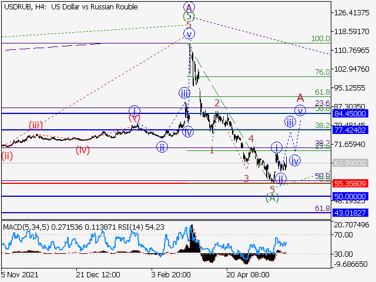Click the brown 5 label above green (A)
This screenshot has height=282, width=376.
272,190
